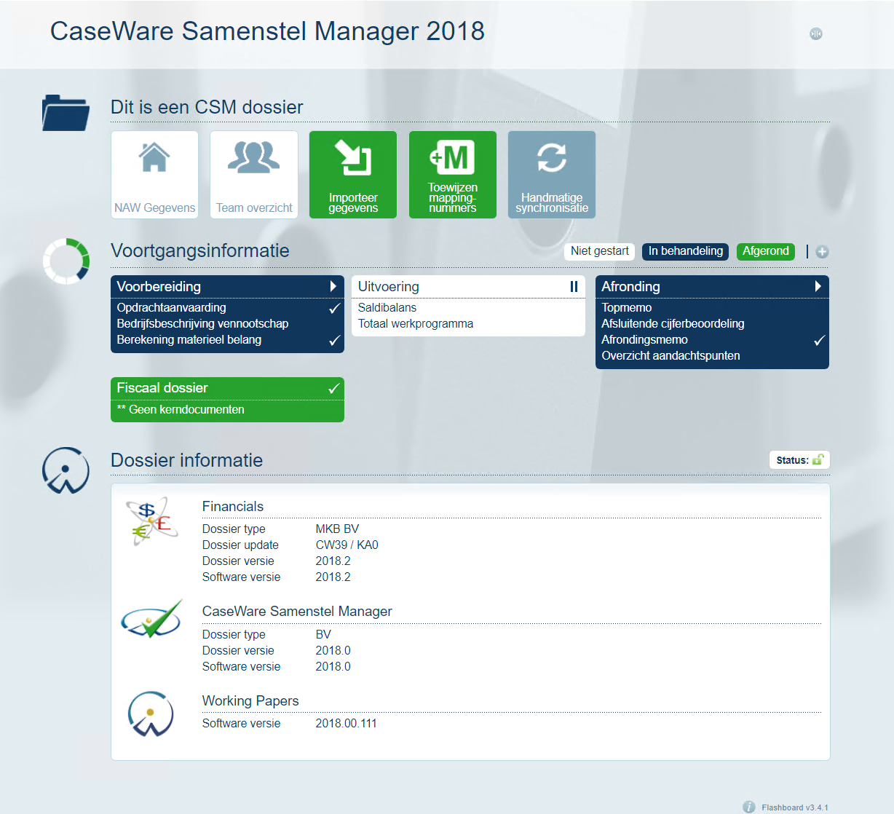The width and height of the screenshot is (894, 814).
Task: Filter by Afgerond status
Action: click(766, 251)
